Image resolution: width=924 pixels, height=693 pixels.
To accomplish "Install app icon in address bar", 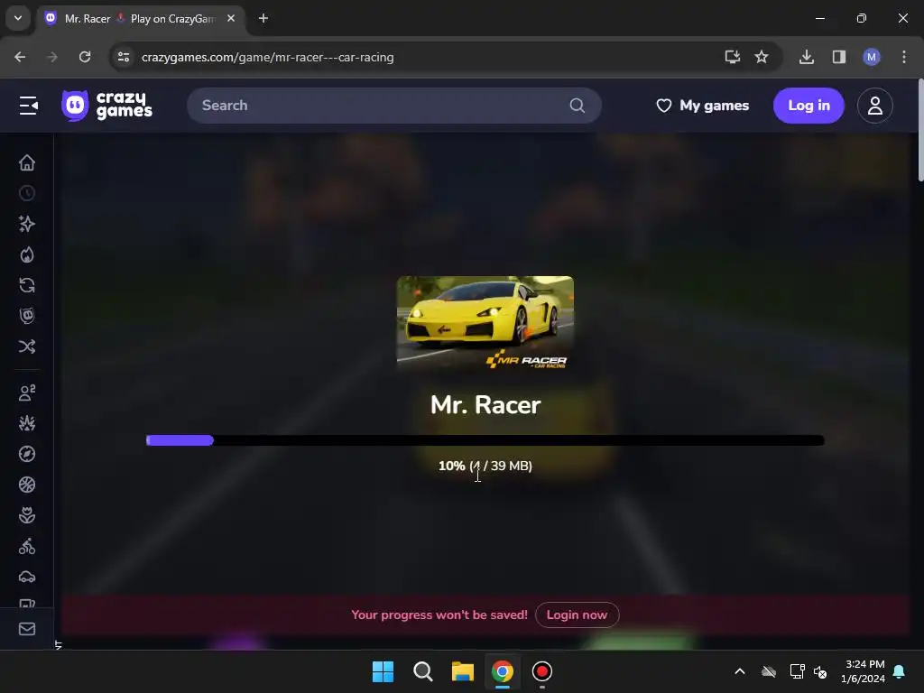I will [732, 57].
